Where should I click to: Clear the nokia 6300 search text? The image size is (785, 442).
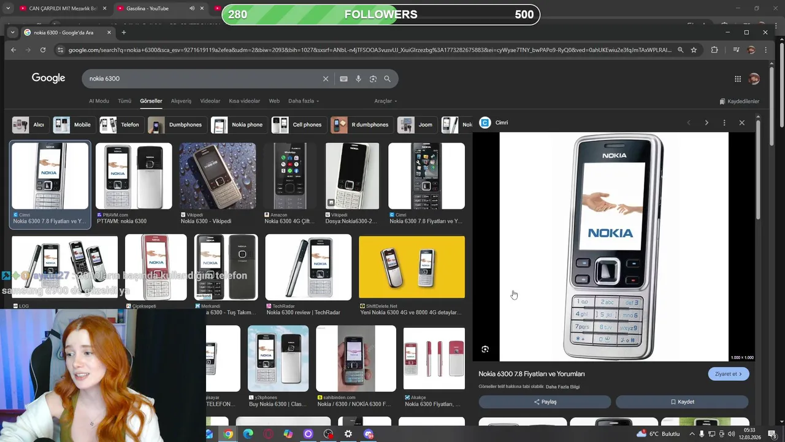[326, 79]
